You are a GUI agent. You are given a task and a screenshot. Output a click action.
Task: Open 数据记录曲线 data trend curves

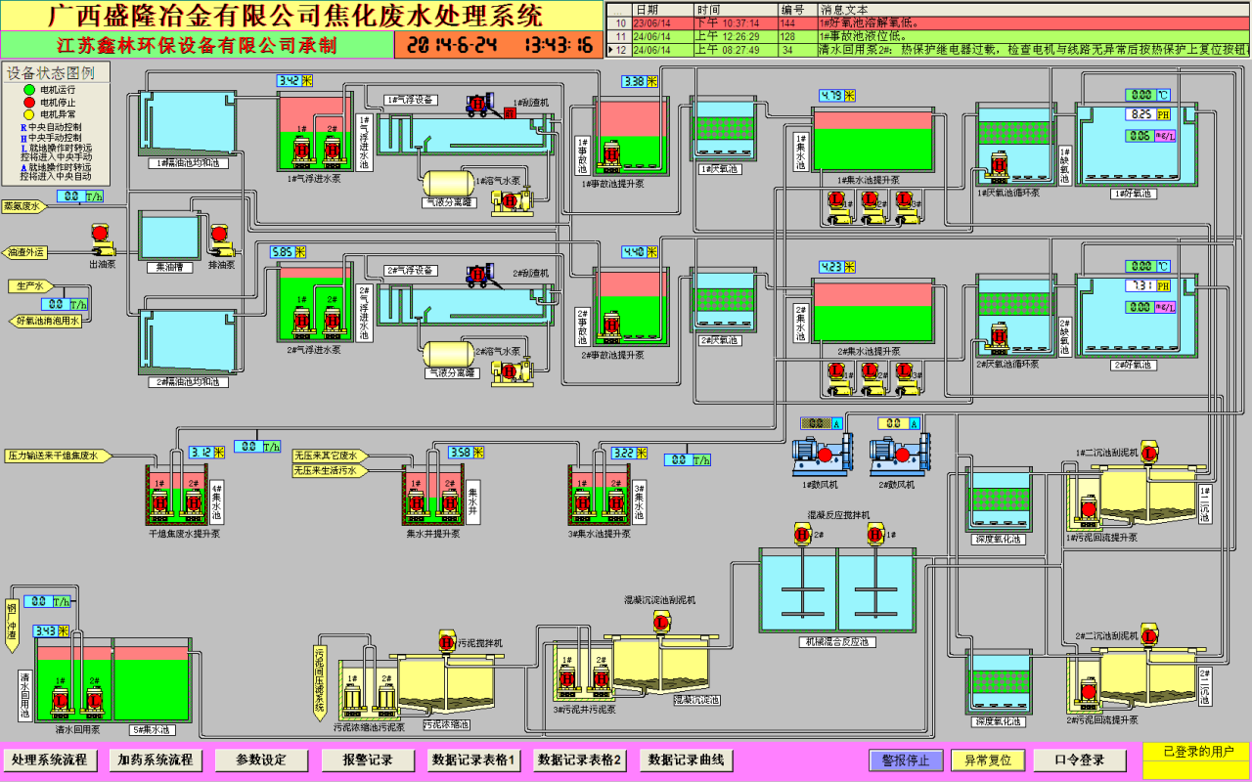(687, 760)
